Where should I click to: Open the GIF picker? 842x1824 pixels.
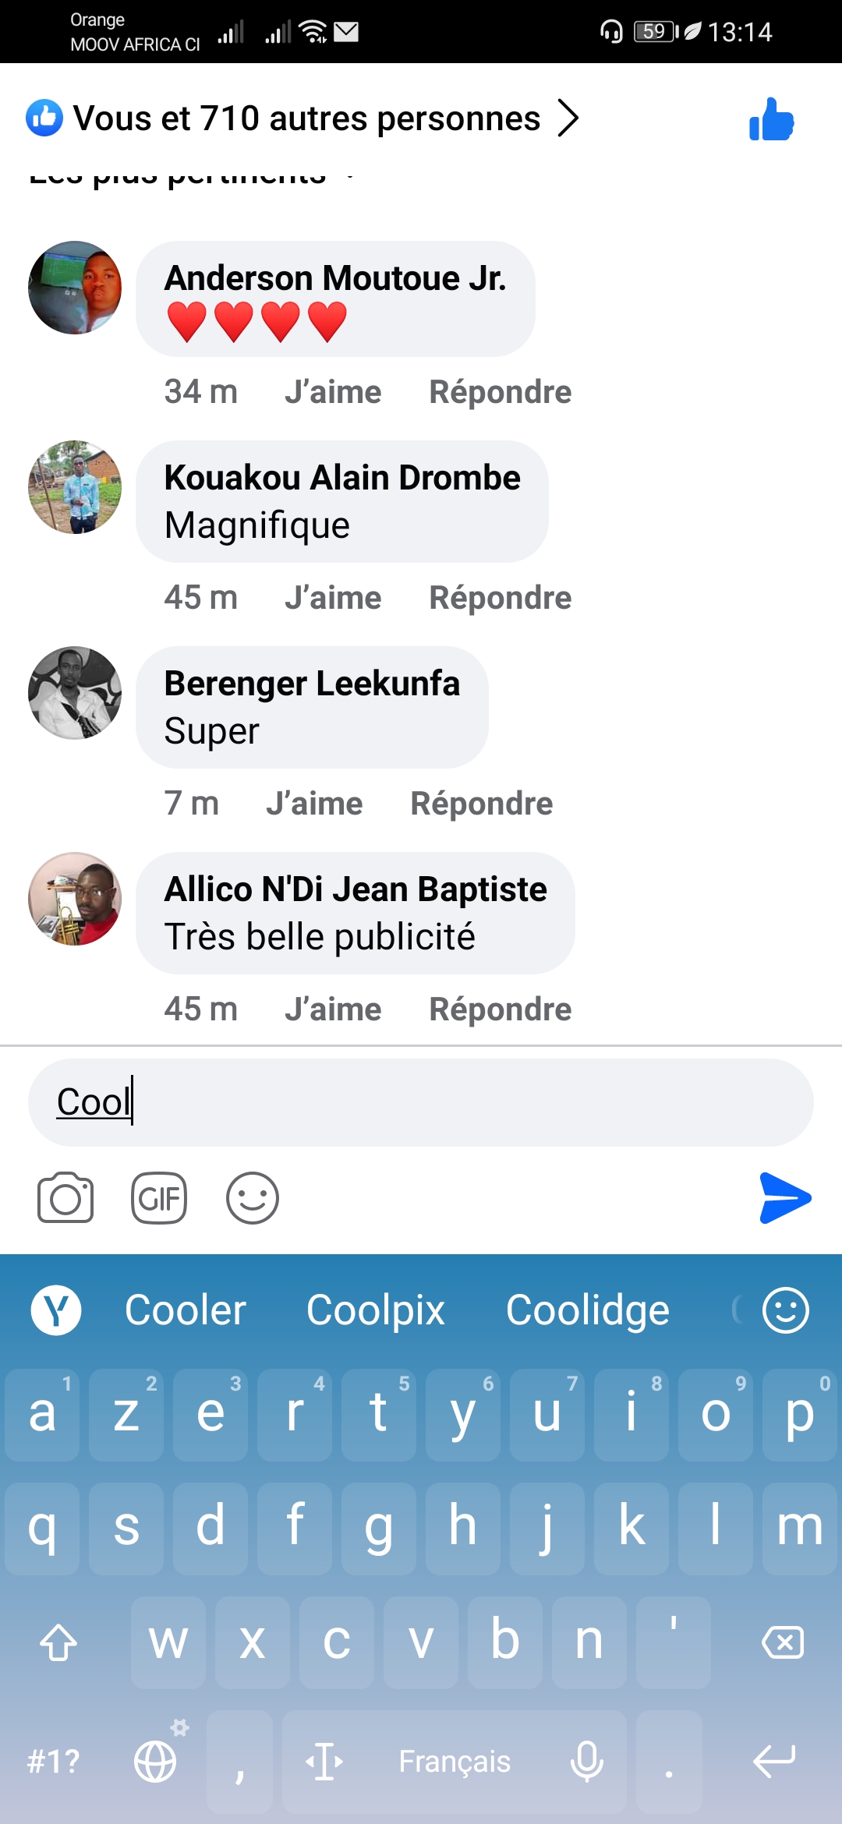pos(159,1198)
